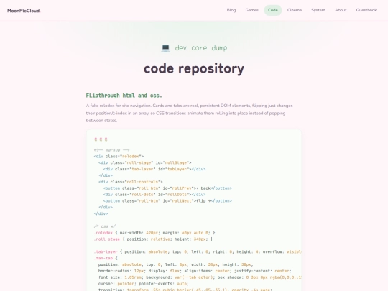The width and height of the screenshot is (388, 291).
Task: Click the 'dev core dump' subtitle
Action: [201, 47]
